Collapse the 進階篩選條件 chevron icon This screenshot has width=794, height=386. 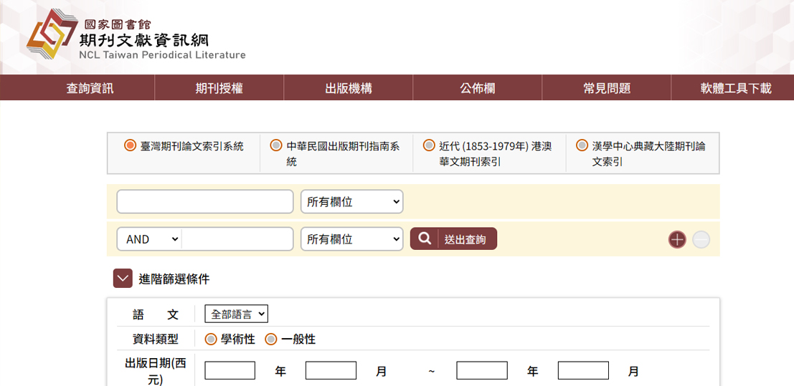(123, 279)
